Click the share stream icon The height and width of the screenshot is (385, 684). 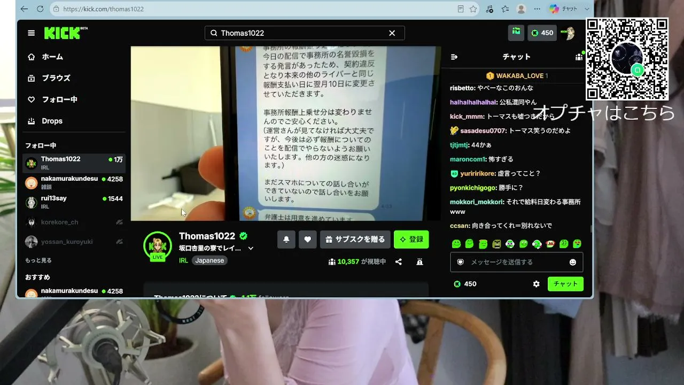click(x=399, y=262)
